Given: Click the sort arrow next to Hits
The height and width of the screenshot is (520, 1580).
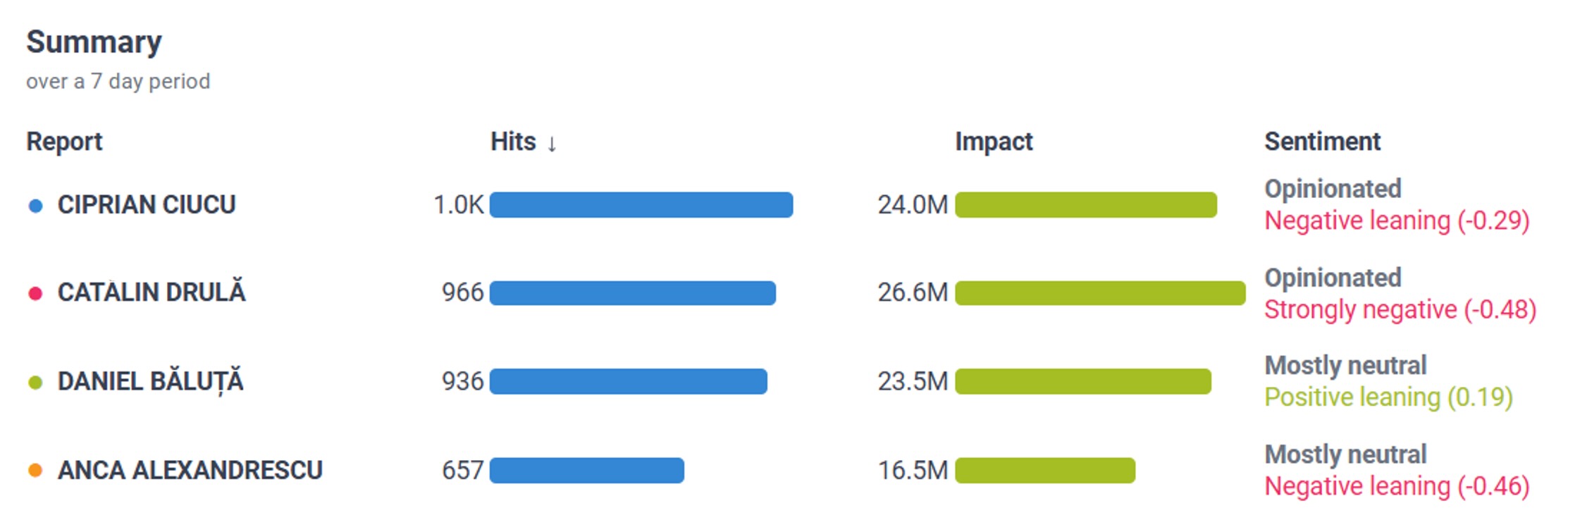Looking at the screenshot, I should (552, 143).
